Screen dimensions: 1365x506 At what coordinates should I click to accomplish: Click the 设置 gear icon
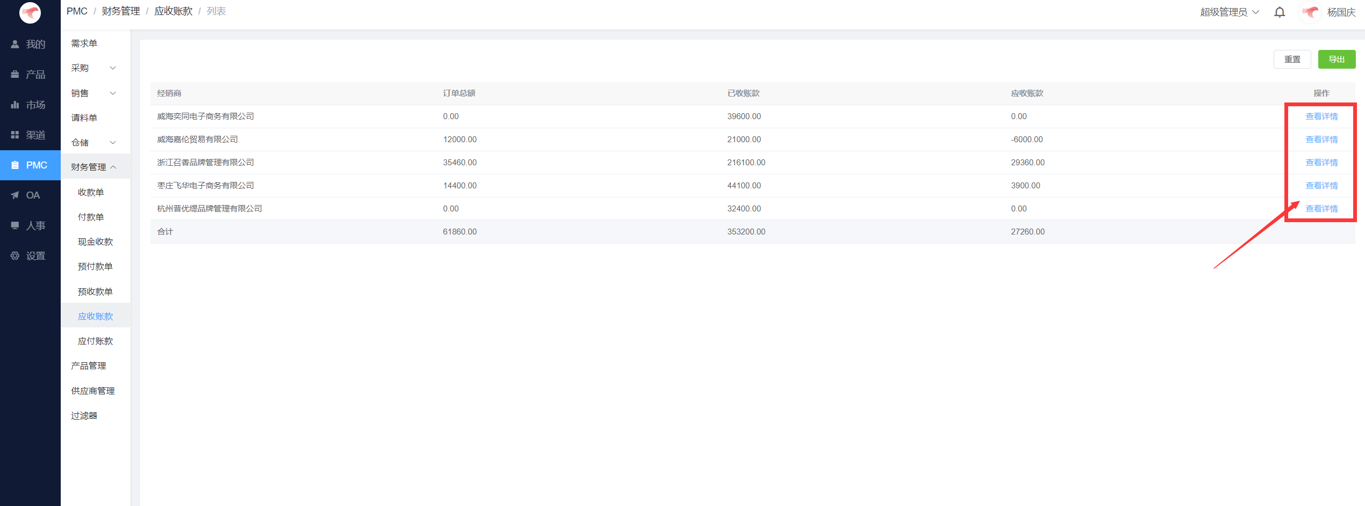pyautogui.click(x=15, y=256)
